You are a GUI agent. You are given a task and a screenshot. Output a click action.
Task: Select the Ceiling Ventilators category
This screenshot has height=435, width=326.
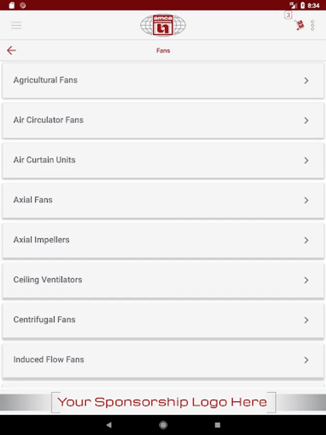48,280
